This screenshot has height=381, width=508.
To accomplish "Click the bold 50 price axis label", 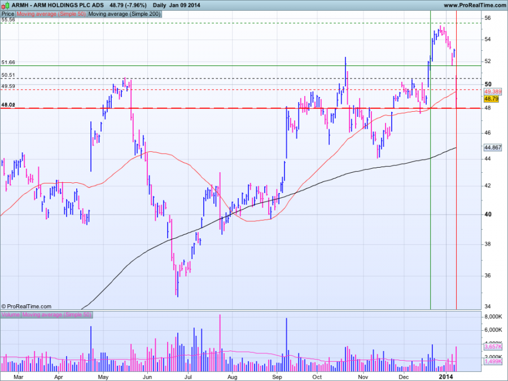I will (488, 84).
